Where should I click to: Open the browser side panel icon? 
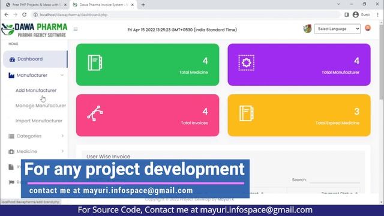[x=347, y=14]
